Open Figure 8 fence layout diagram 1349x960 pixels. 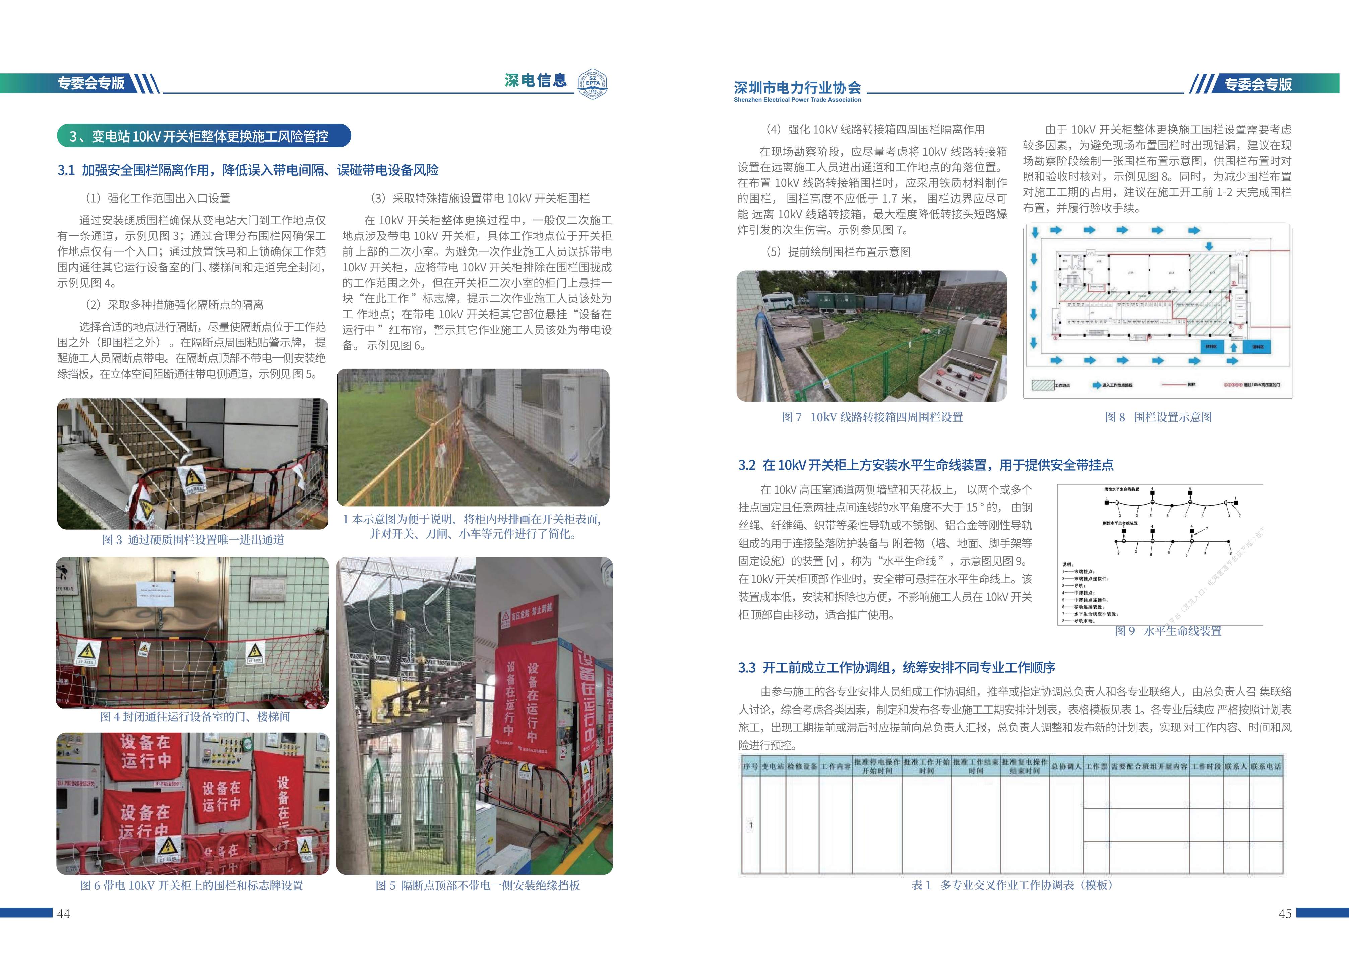pos(1158,311)
